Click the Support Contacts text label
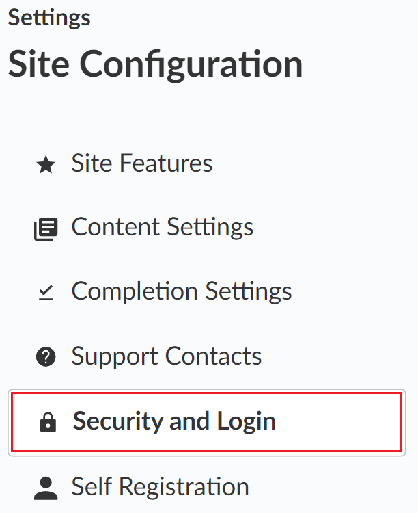Image resolution: width=418 pixels, height=513 pixels. coord(167,356)
